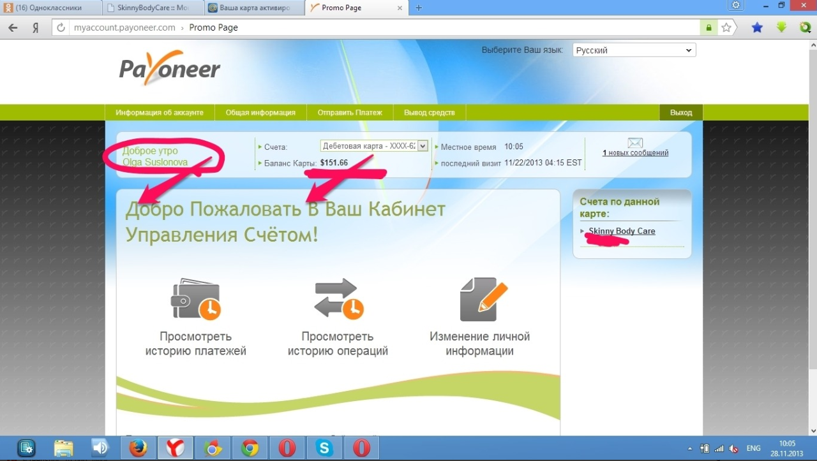Click the pencil edit personal info icon

coord(483,299)
